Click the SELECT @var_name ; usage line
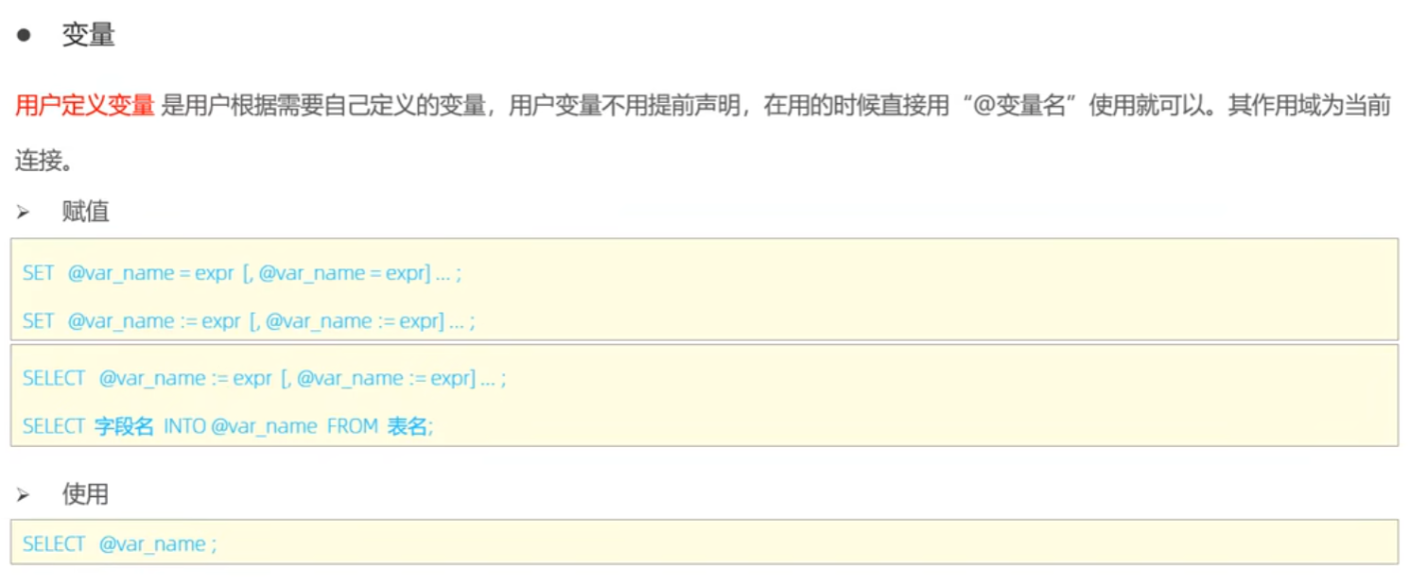Image resolution: width=1410 pixels, height=585 pixels. point(120,544)
